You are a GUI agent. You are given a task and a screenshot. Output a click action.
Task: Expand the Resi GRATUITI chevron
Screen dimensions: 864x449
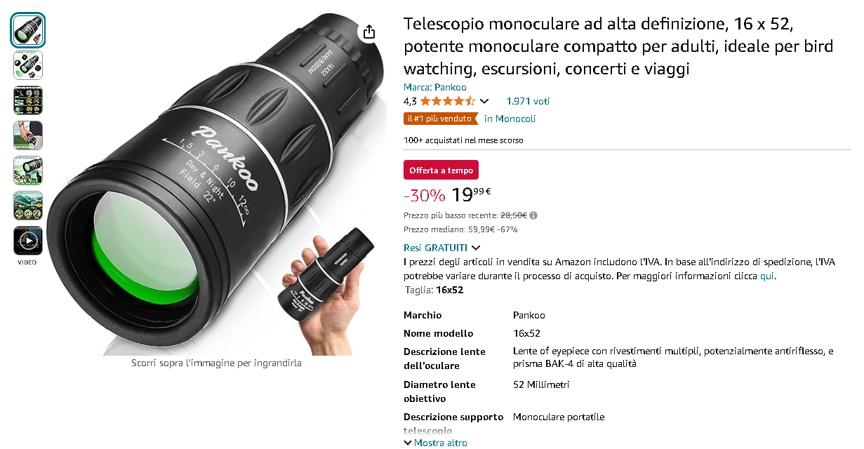tap(476, 248)
